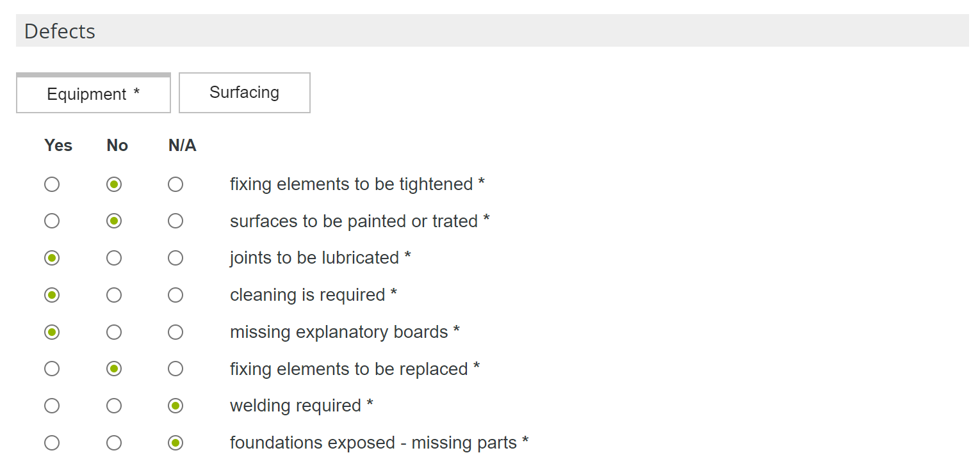Image resolution: width=980 pixels, height=462 pixels.
Task: Set N/A for fixing elements to be tightened
Action: 176,185
